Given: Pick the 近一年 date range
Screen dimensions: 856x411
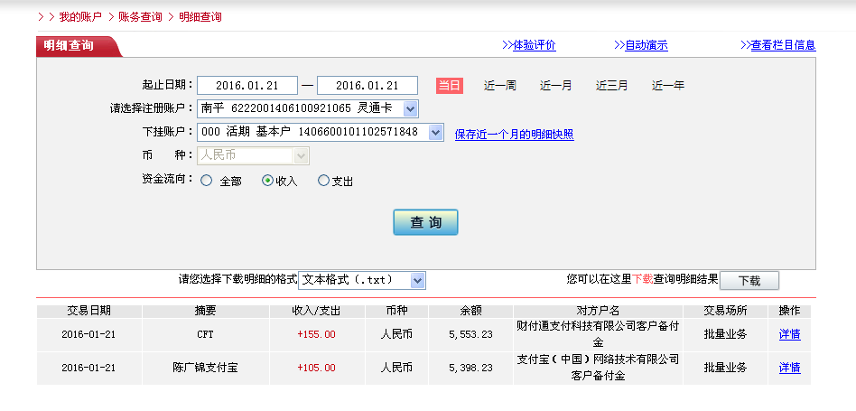Looking at the screenshot, I should (668, 86).
